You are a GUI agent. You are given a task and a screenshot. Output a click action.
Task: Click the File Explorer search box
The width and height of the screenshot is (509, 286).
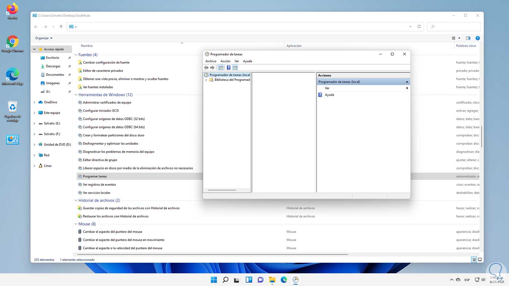(454, 26)
